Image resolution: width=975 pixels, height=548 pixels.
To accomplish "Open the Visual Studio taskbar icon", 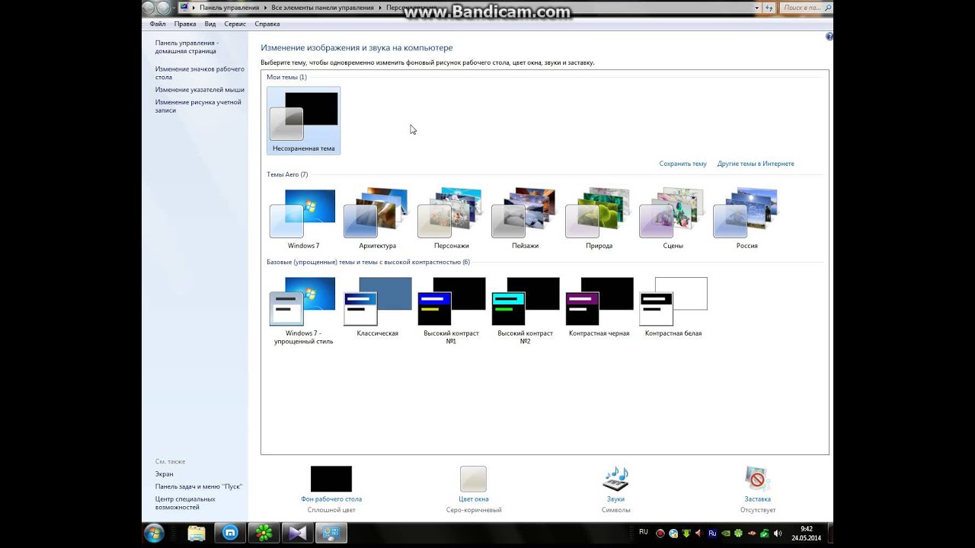I will tap(297, 534).
